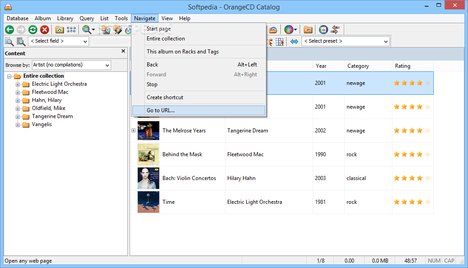Click the blue double-arrow autofit icon
This screenshot has height=268, width=468.
click(x=294, y=42)
